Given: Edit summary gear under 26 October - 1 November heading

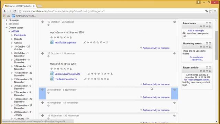Looking at the screenshot, I should click(48, 56).
